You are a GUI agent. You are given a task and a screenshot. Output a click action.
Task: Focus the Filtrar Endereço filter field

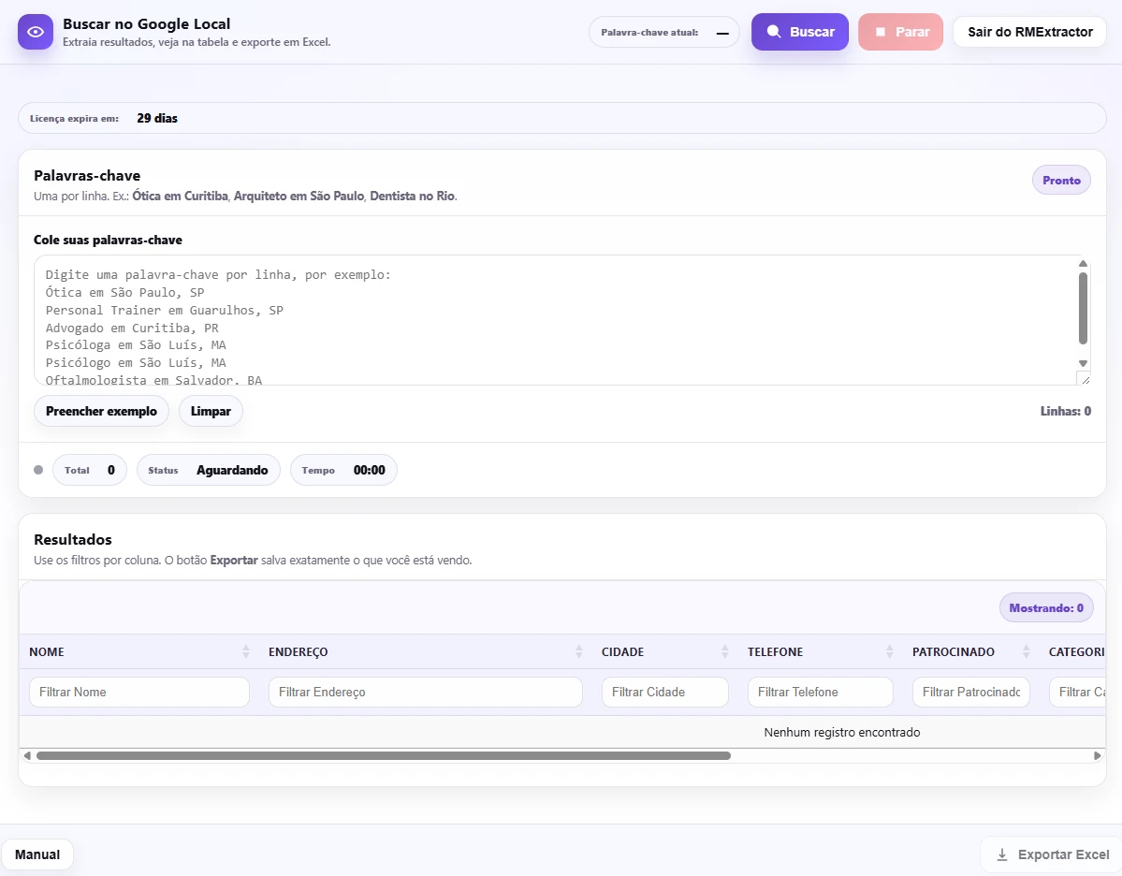425,693
